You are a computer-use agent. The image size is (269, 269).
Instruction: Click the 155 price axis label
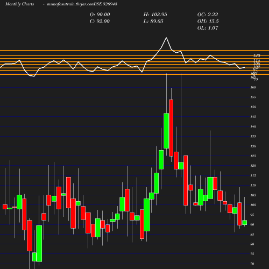pyautogui.click(x=253, y=97)
